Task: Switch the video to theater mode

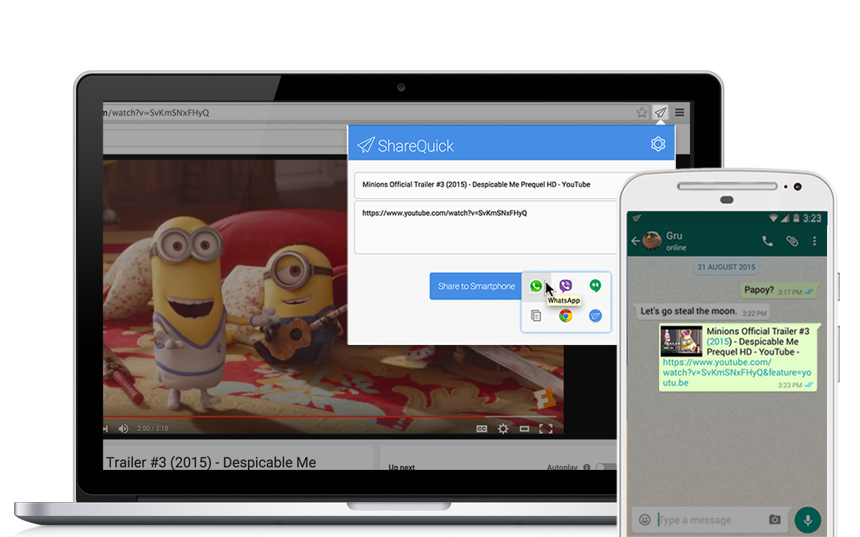Action: pyautogui.click(x=524, y=428)
